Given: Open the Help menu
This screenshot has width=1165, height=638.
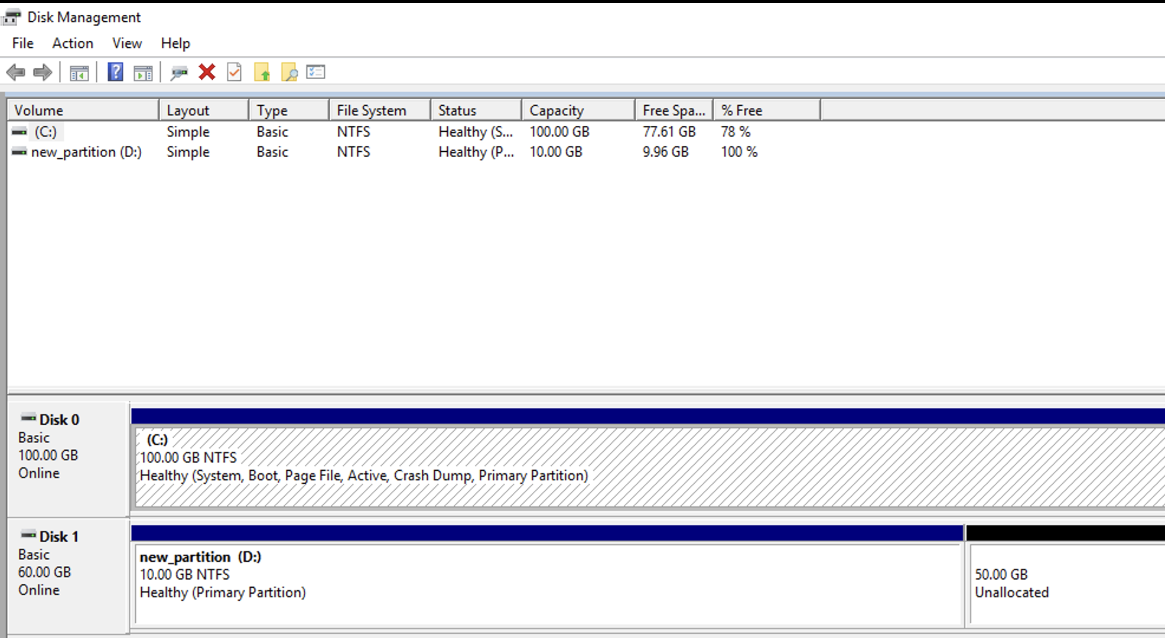Looking at the screenshot, I should (175, 43).
